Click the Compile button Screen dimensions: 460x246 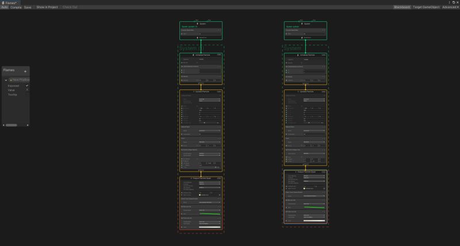coord(16,7)
